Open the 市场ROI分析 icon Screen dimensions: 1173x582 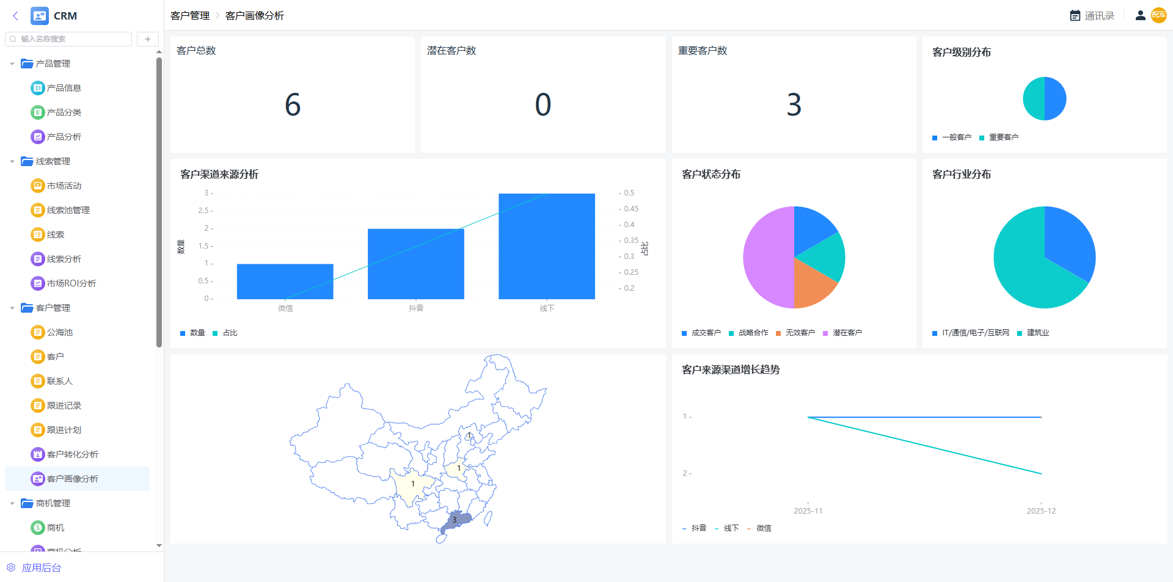pos(38,283)
